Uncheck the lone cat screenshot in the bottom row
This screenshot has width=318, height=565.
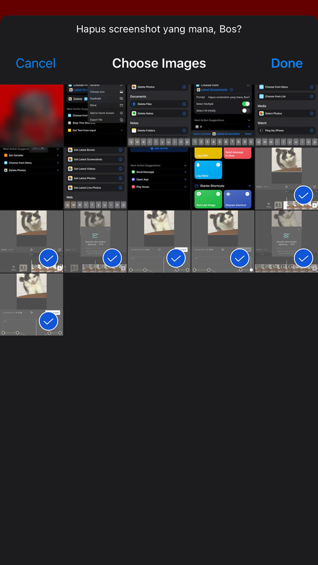[x=49, y=321]
